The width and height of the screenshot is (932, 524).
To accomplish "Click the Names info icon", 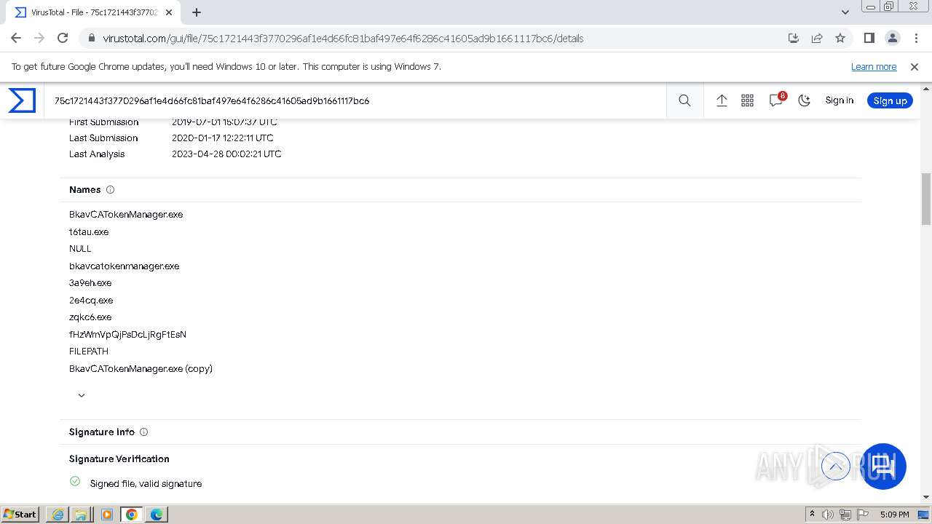I will (111, 190).
